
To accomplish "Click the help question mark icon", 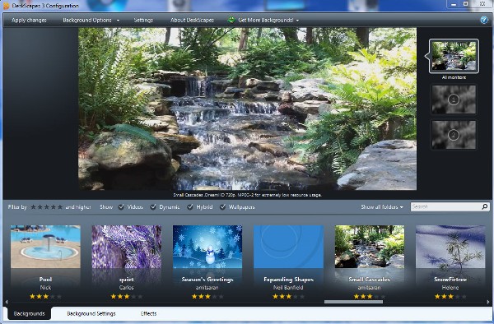I will [x=484, y=20].
